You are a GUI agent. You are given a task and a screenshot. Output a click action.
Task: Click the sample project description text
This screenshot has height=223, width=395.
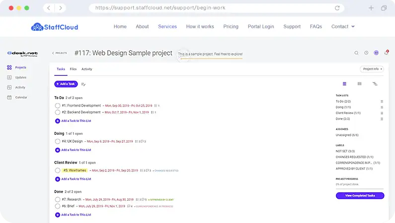pyautogui.click(x=210, y=54)
